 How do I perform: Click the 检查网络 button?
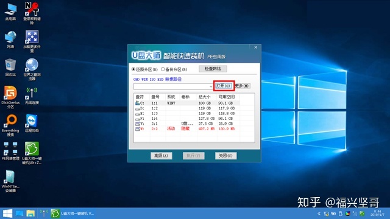pyautogui.click(x=213, y=69)
